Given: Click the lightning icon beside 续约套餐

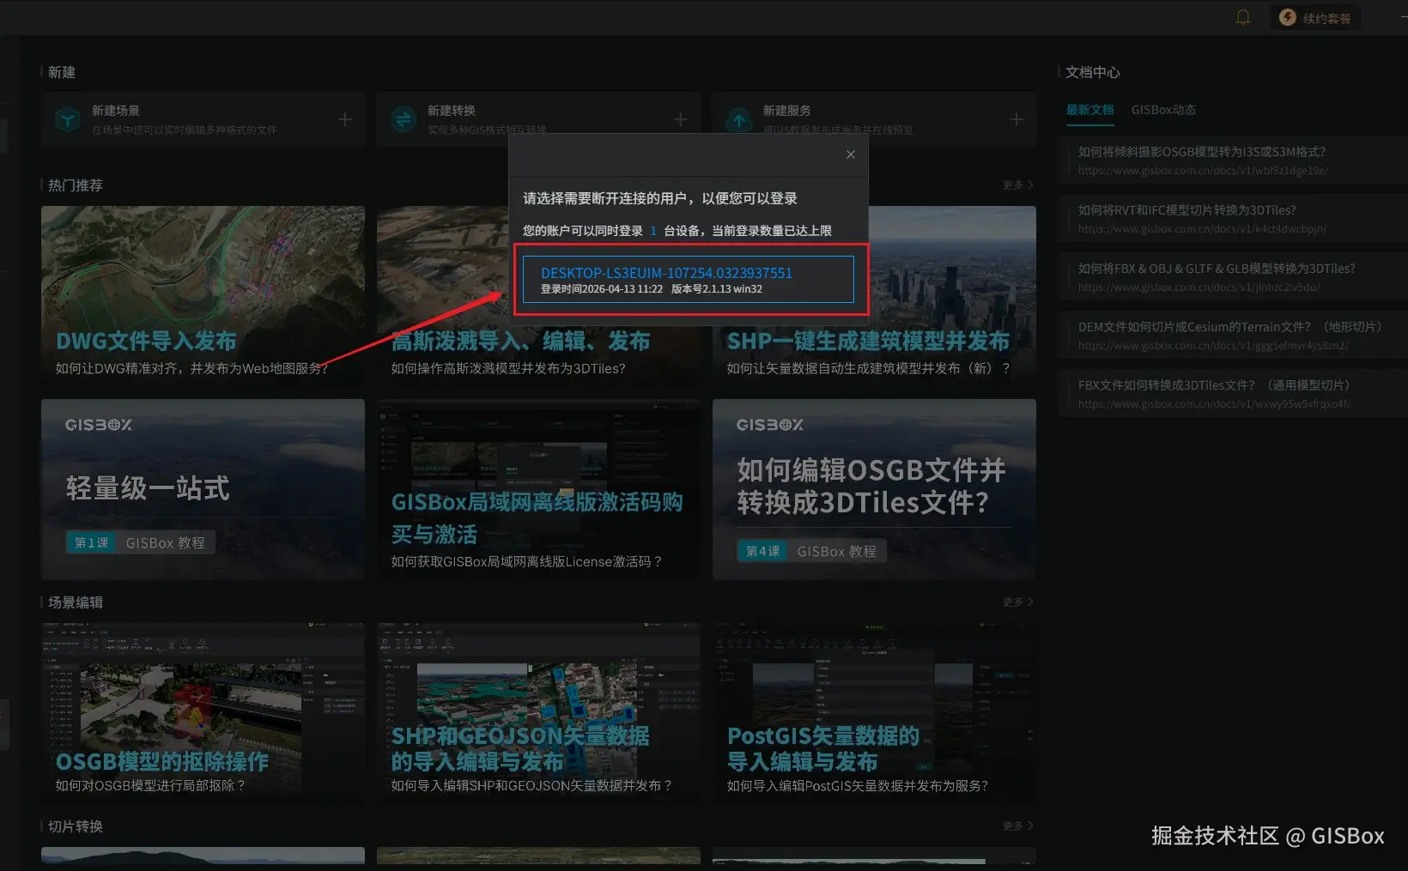Looking at the screenshot, I should pyautogui.click(x=1288, y=18).
